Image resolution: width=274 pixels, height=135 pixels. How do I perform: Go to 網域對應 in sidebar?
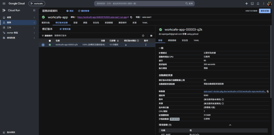click(18, 38)
